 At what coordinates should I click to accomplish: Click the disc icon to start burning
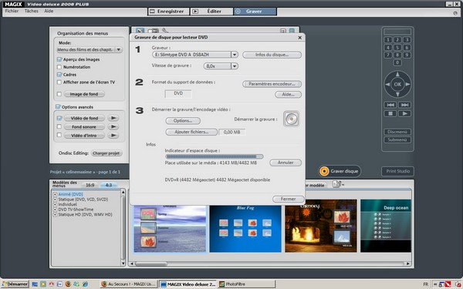click(291, 119)
